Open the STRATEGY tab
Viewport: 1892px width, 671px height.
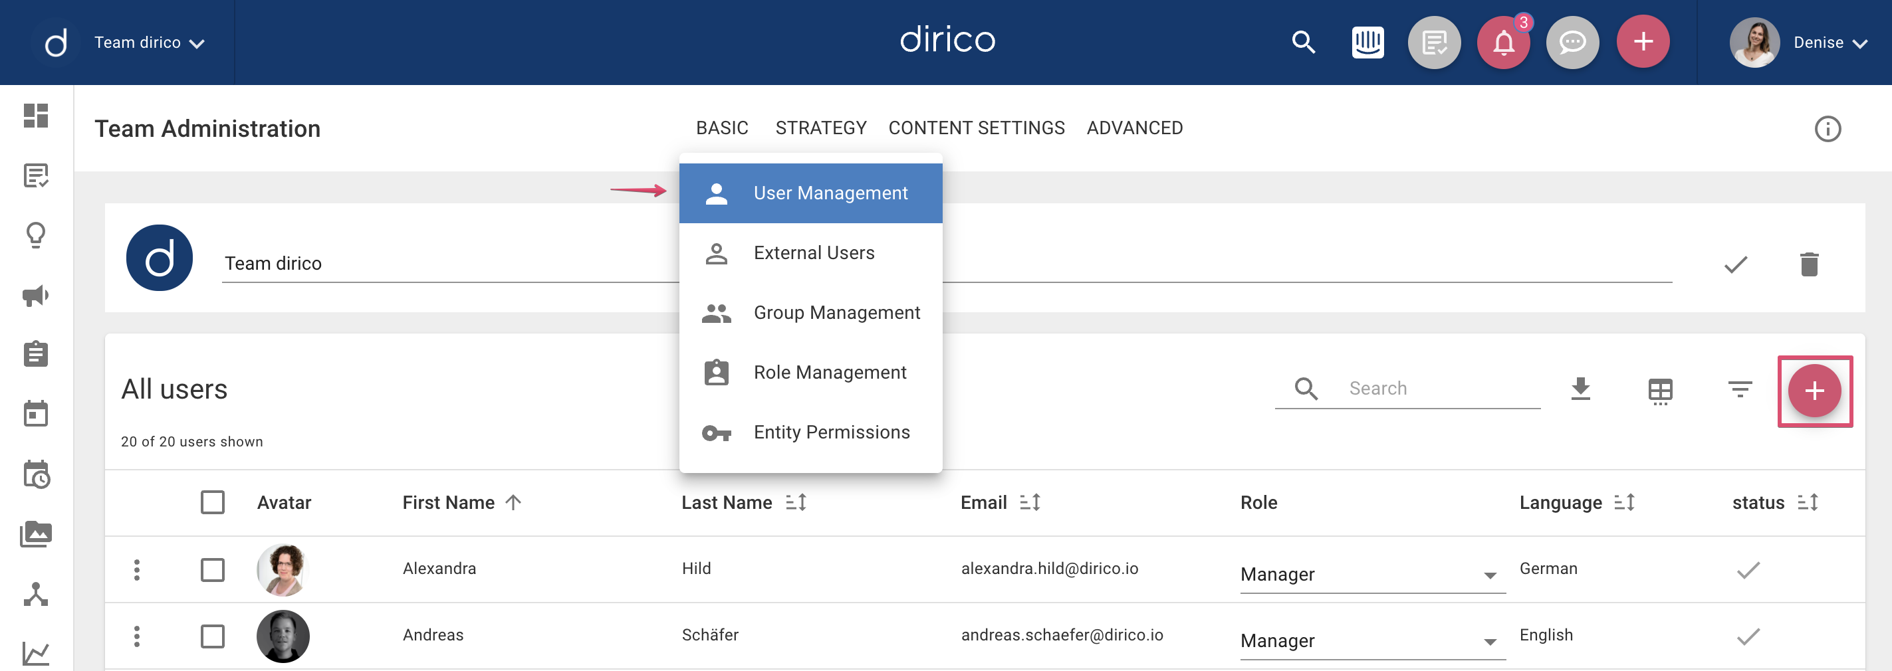tap(821, 128)
